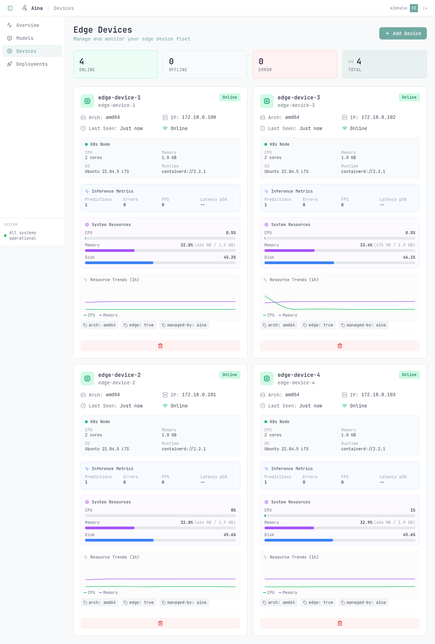Click the Memory usage bar of edge-device-1
Image resolution: width=435 pixels, height=644 pixels.
click(160, 251)
